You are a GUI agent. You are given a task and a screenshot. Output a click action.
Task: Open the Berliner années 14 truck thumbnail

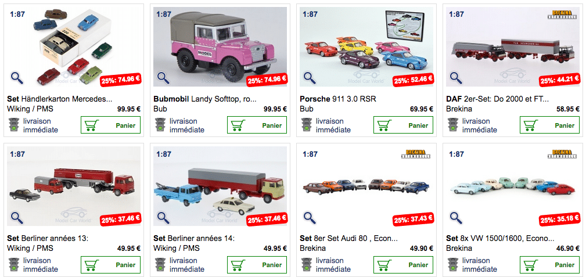click(220, 186)
